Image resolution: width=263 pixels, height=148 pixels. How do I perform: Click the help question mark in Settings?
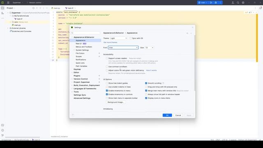pos(73,115)
